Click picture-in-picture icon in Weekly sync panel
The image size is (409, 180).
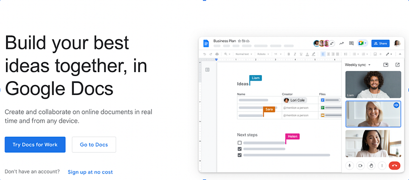386,65
